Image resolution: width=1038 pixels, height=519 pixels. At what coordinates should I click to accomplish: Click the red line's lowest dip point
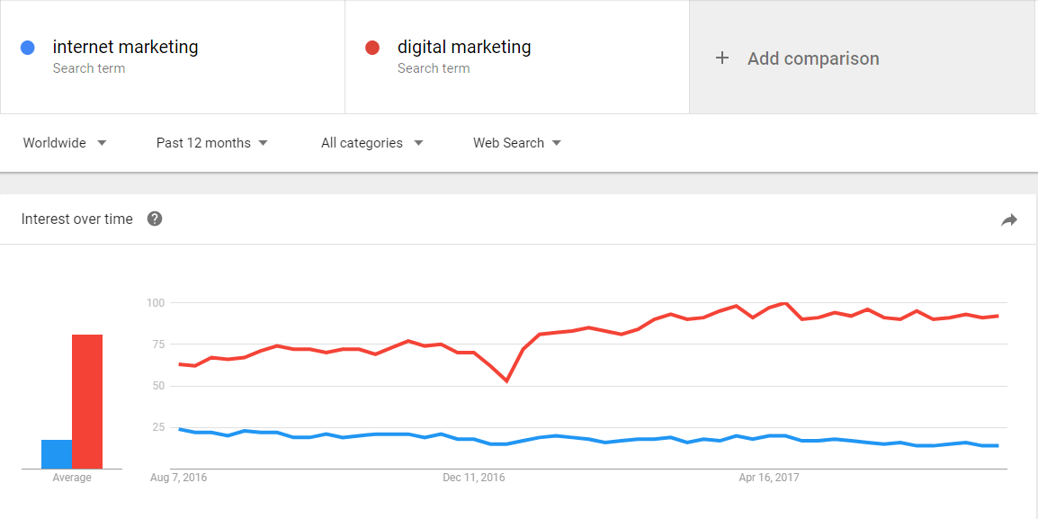(506, 381)
